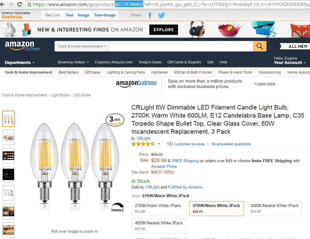
Task: Select 4000K/Neutral White-1Pack size option
Action: point(274,208)
